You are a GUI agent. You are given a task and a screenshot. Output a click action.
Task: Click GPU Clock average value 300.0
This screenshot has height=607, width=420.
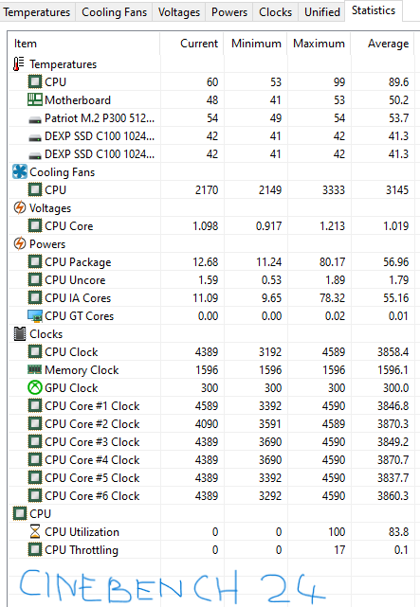tap(395, 388)
